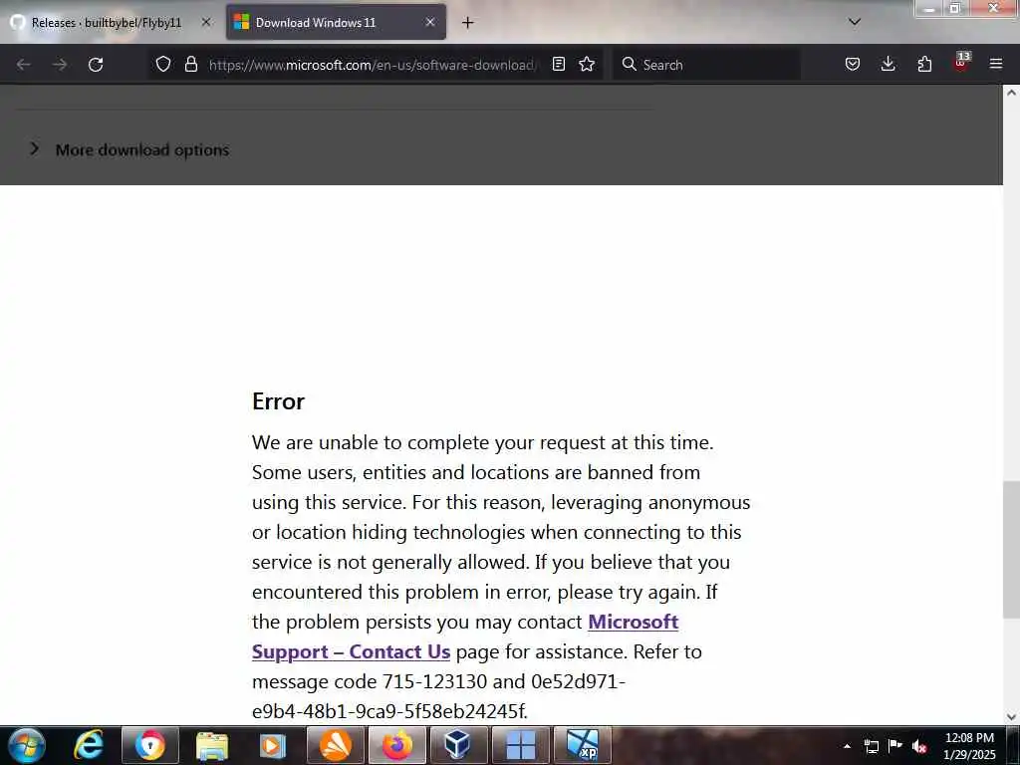
Task: Launch Internet Explorer from taskbar
Action: click(x=89, y=745)
